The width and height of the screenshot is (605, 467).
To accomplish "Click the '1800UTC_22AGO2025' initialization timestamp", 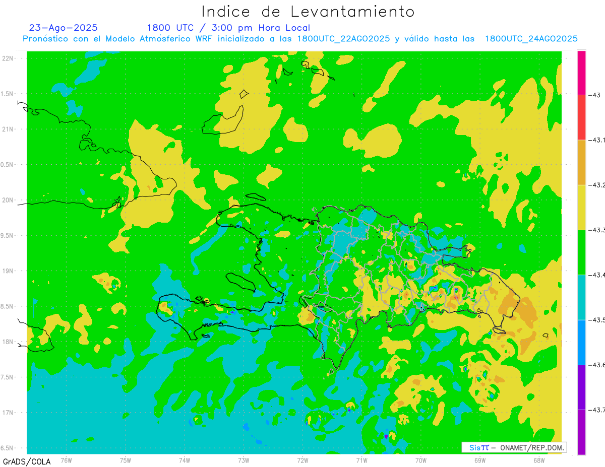I will 343,39.
